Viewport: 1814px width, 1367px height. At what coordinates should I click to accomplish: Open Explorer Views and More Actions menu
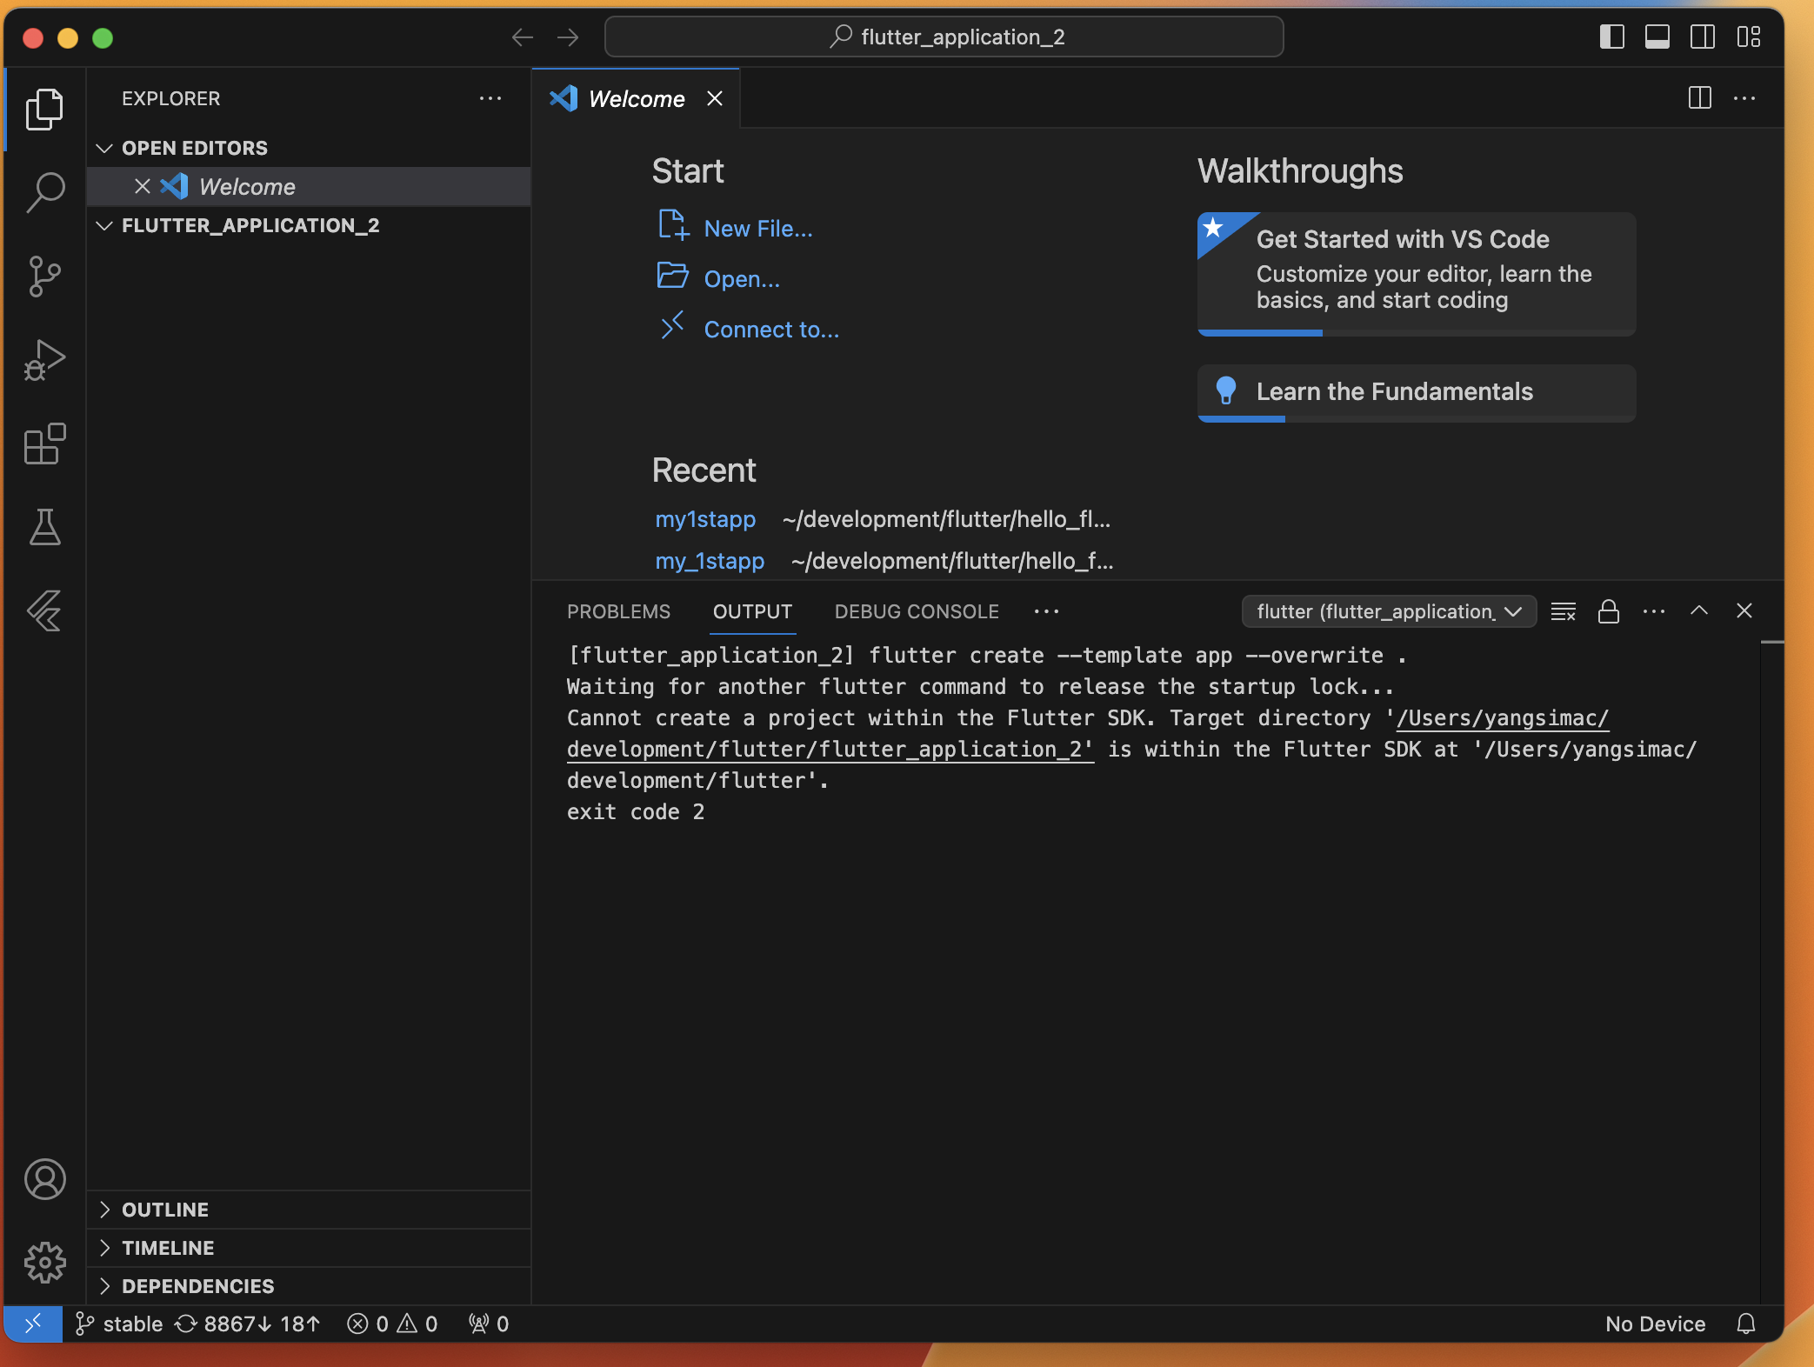tap(490, 98)
